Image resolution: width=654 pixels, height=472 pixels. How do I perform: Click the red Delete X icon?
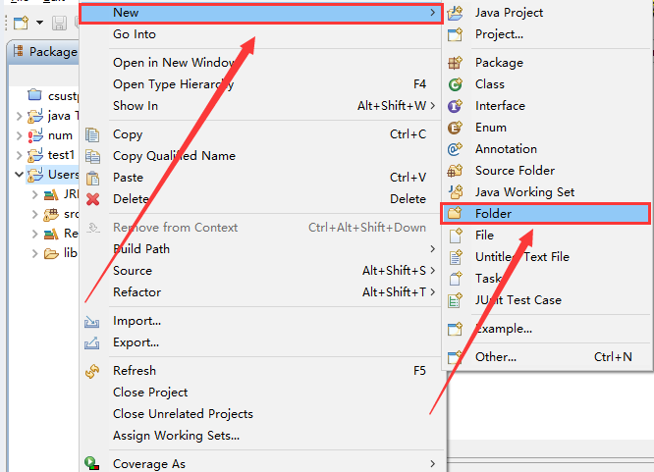[92, 199]
